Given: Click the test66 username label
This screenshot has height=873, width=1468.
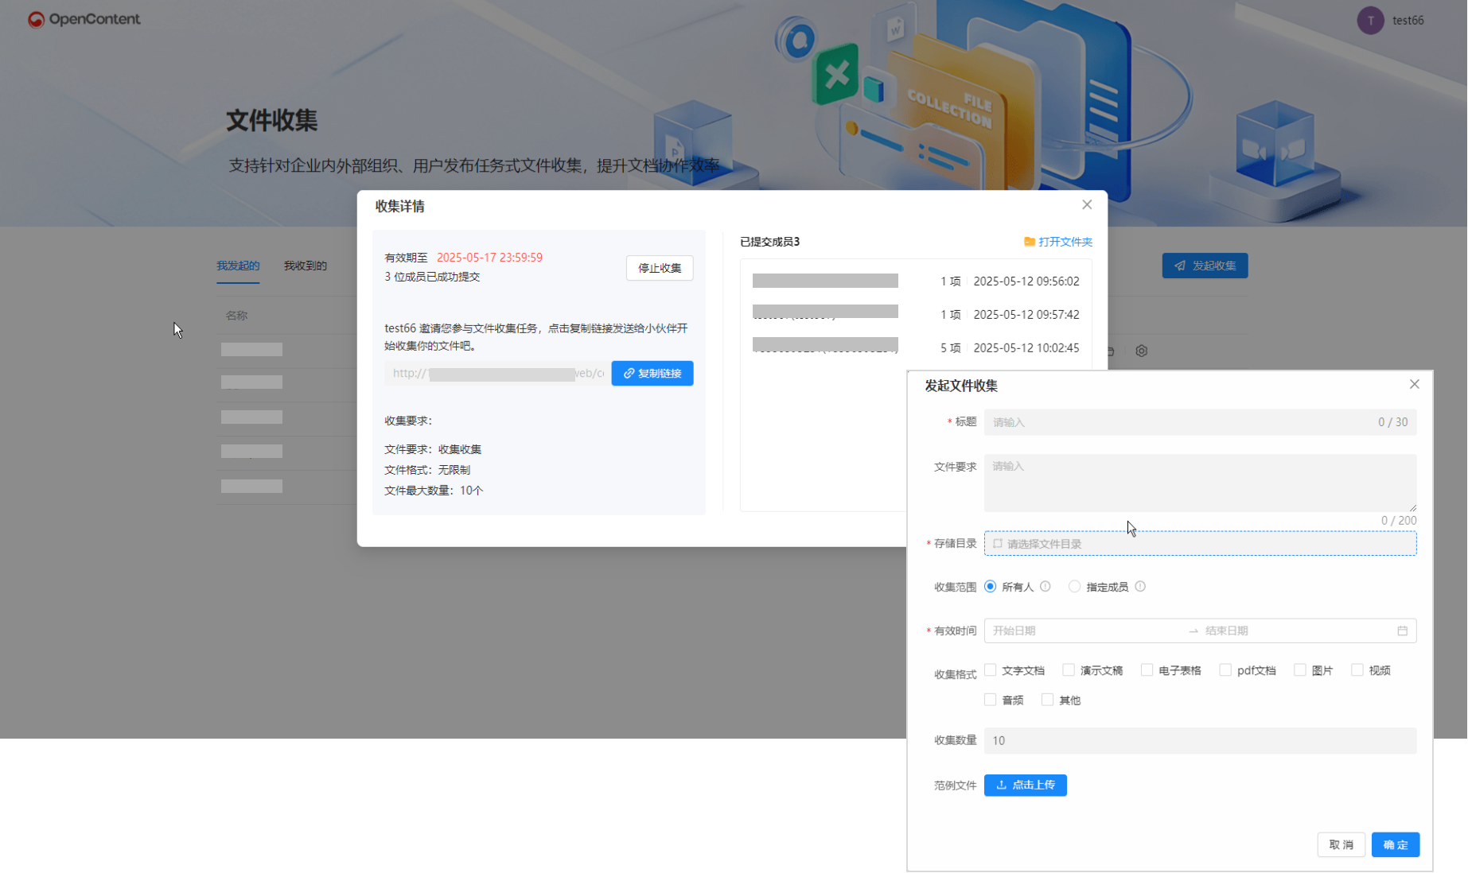Looking at the screenshot, I should [1408, 21].
